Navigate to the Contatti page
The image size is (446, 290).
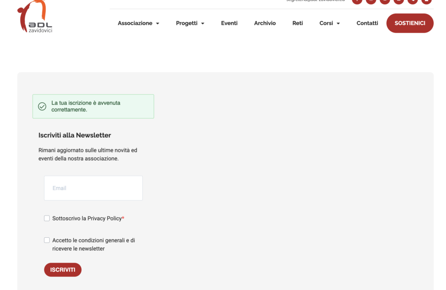tap(367, 23)
